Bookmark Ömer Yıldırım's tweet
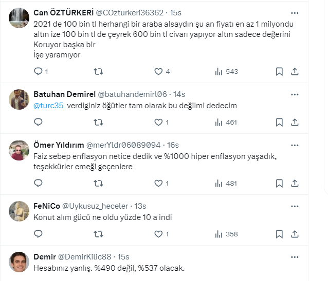This screenshot has height=281, width=328. [279, 183]
